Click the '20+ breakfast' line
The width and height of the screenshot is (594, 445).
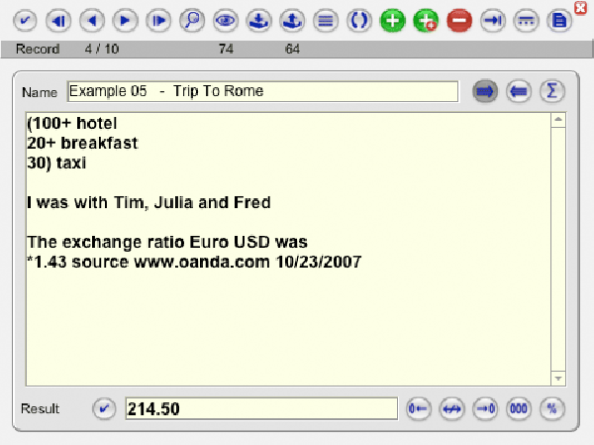(x=82, y=143)
